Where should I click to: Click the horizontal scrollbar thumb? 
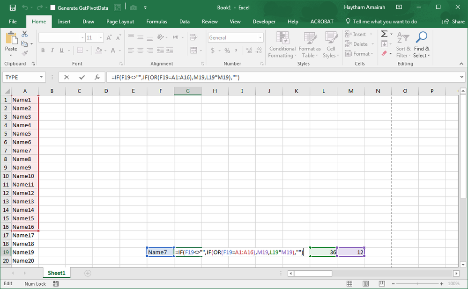click(x=313, y=273)
